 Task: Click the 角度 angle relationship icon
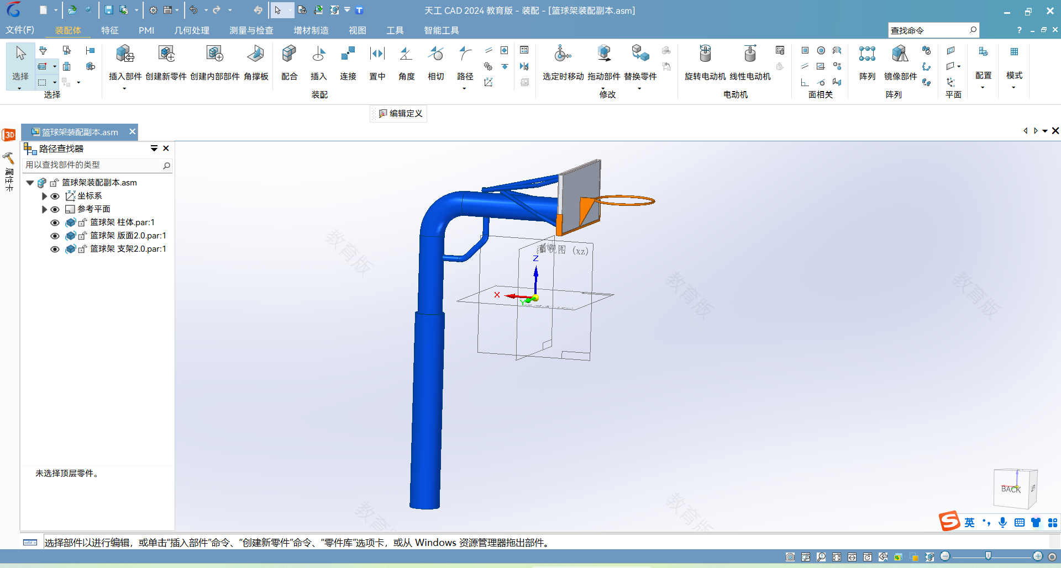pyautogui.click(x=407, y=54)
